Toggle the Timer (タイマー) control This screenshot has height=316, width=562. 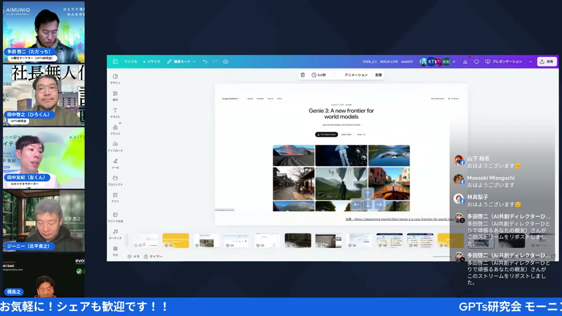(153, 256)
